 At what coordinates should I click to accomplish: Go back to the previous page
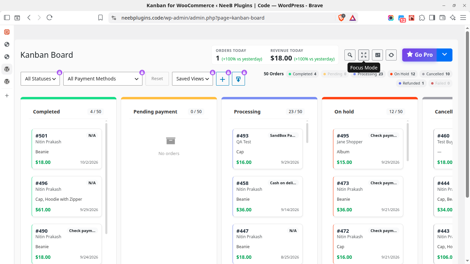[29, 18]
